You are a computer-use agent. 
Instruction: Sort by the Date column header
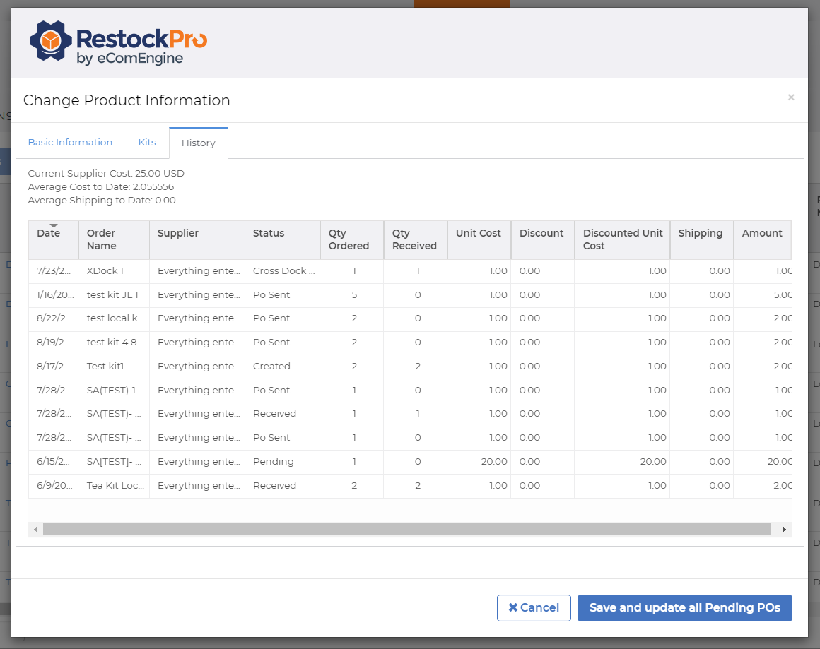click(x=49, y=234)
